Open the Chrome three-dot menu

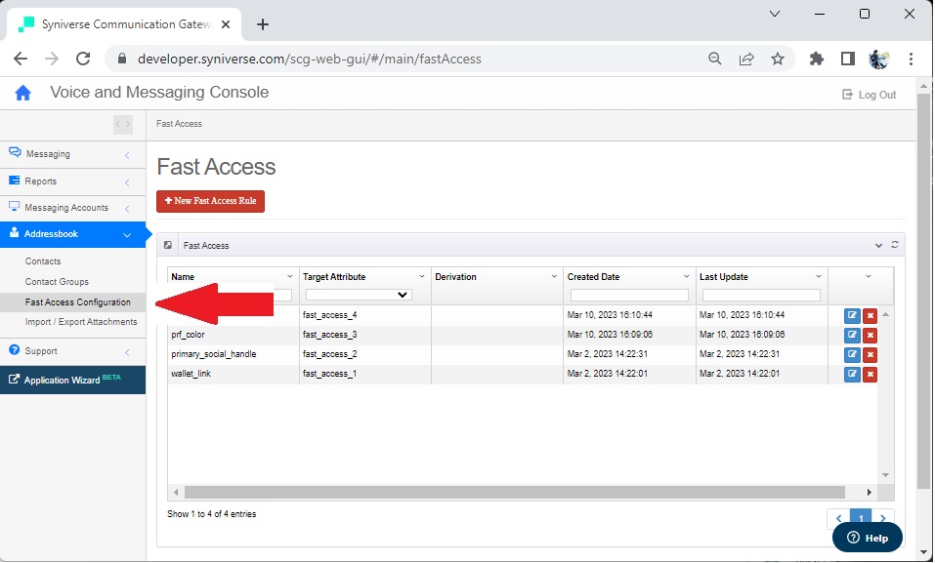click(x=911, y=59)
